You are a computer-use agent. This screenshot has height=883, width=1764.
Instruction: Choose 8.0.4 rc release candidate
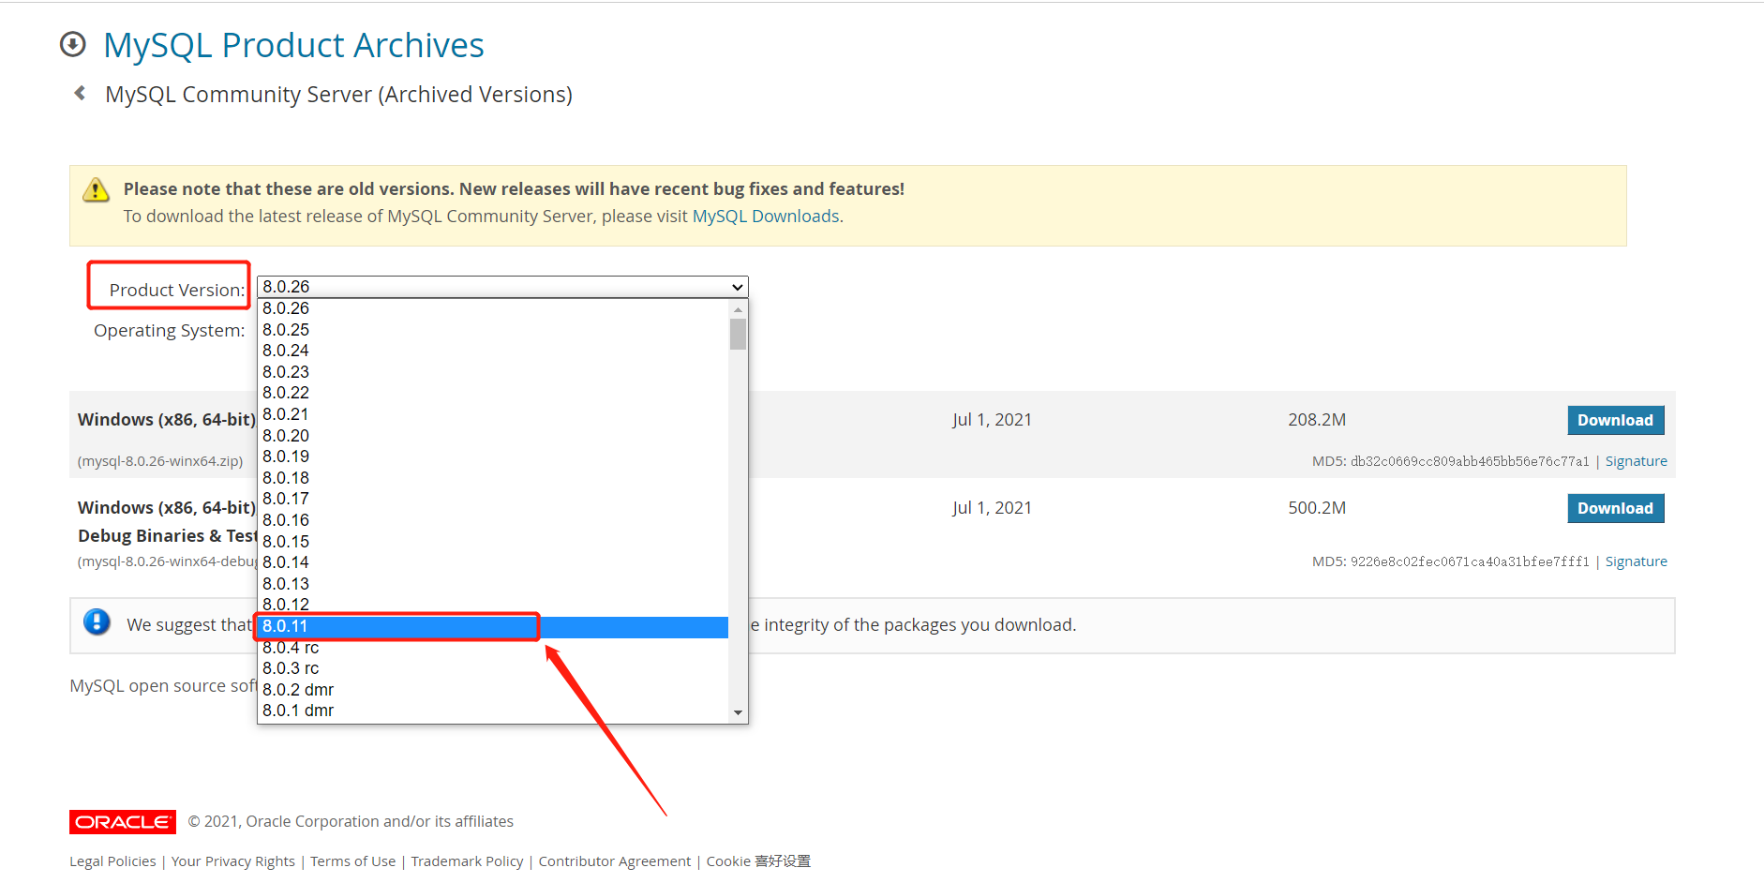click(493, 648)
